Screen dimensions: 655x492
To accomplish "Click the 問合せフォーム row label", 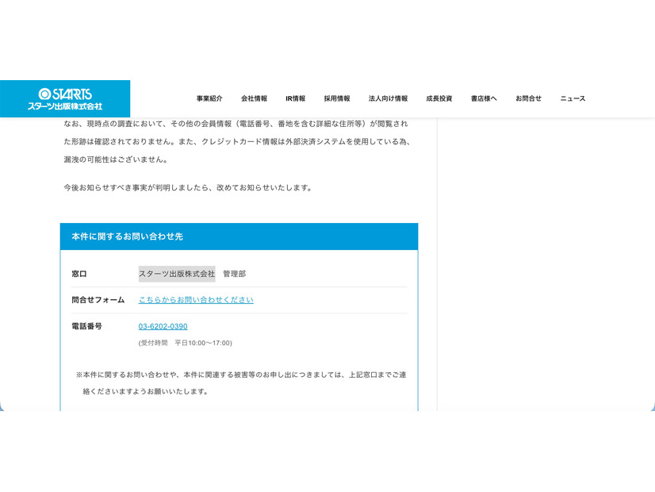I will (98, 300).
